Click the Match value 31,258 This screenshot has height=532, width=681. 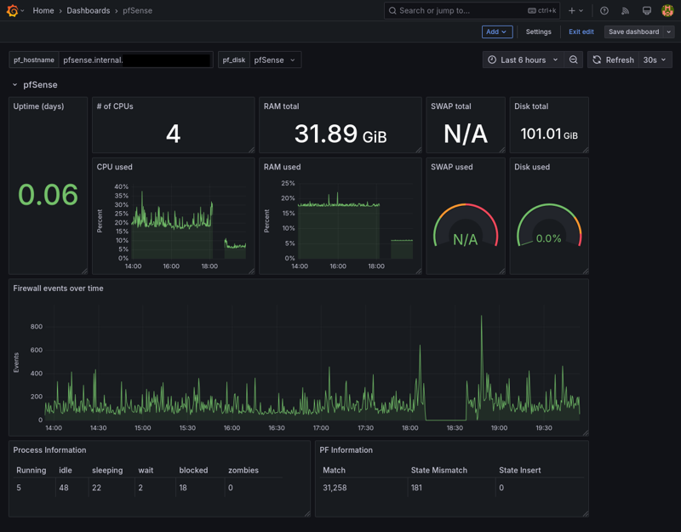click(335, 488)
